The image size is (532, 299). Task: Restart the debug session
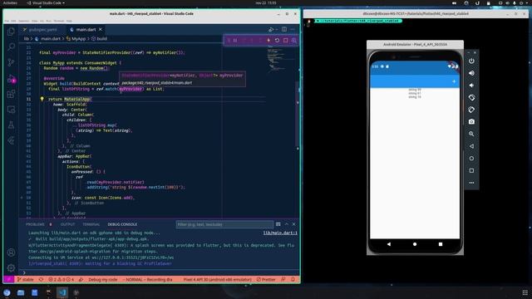[x=277, y=41]
